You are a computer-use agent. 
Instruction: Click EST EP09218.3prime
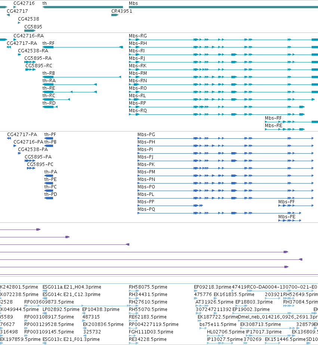(x=213, y=287)
